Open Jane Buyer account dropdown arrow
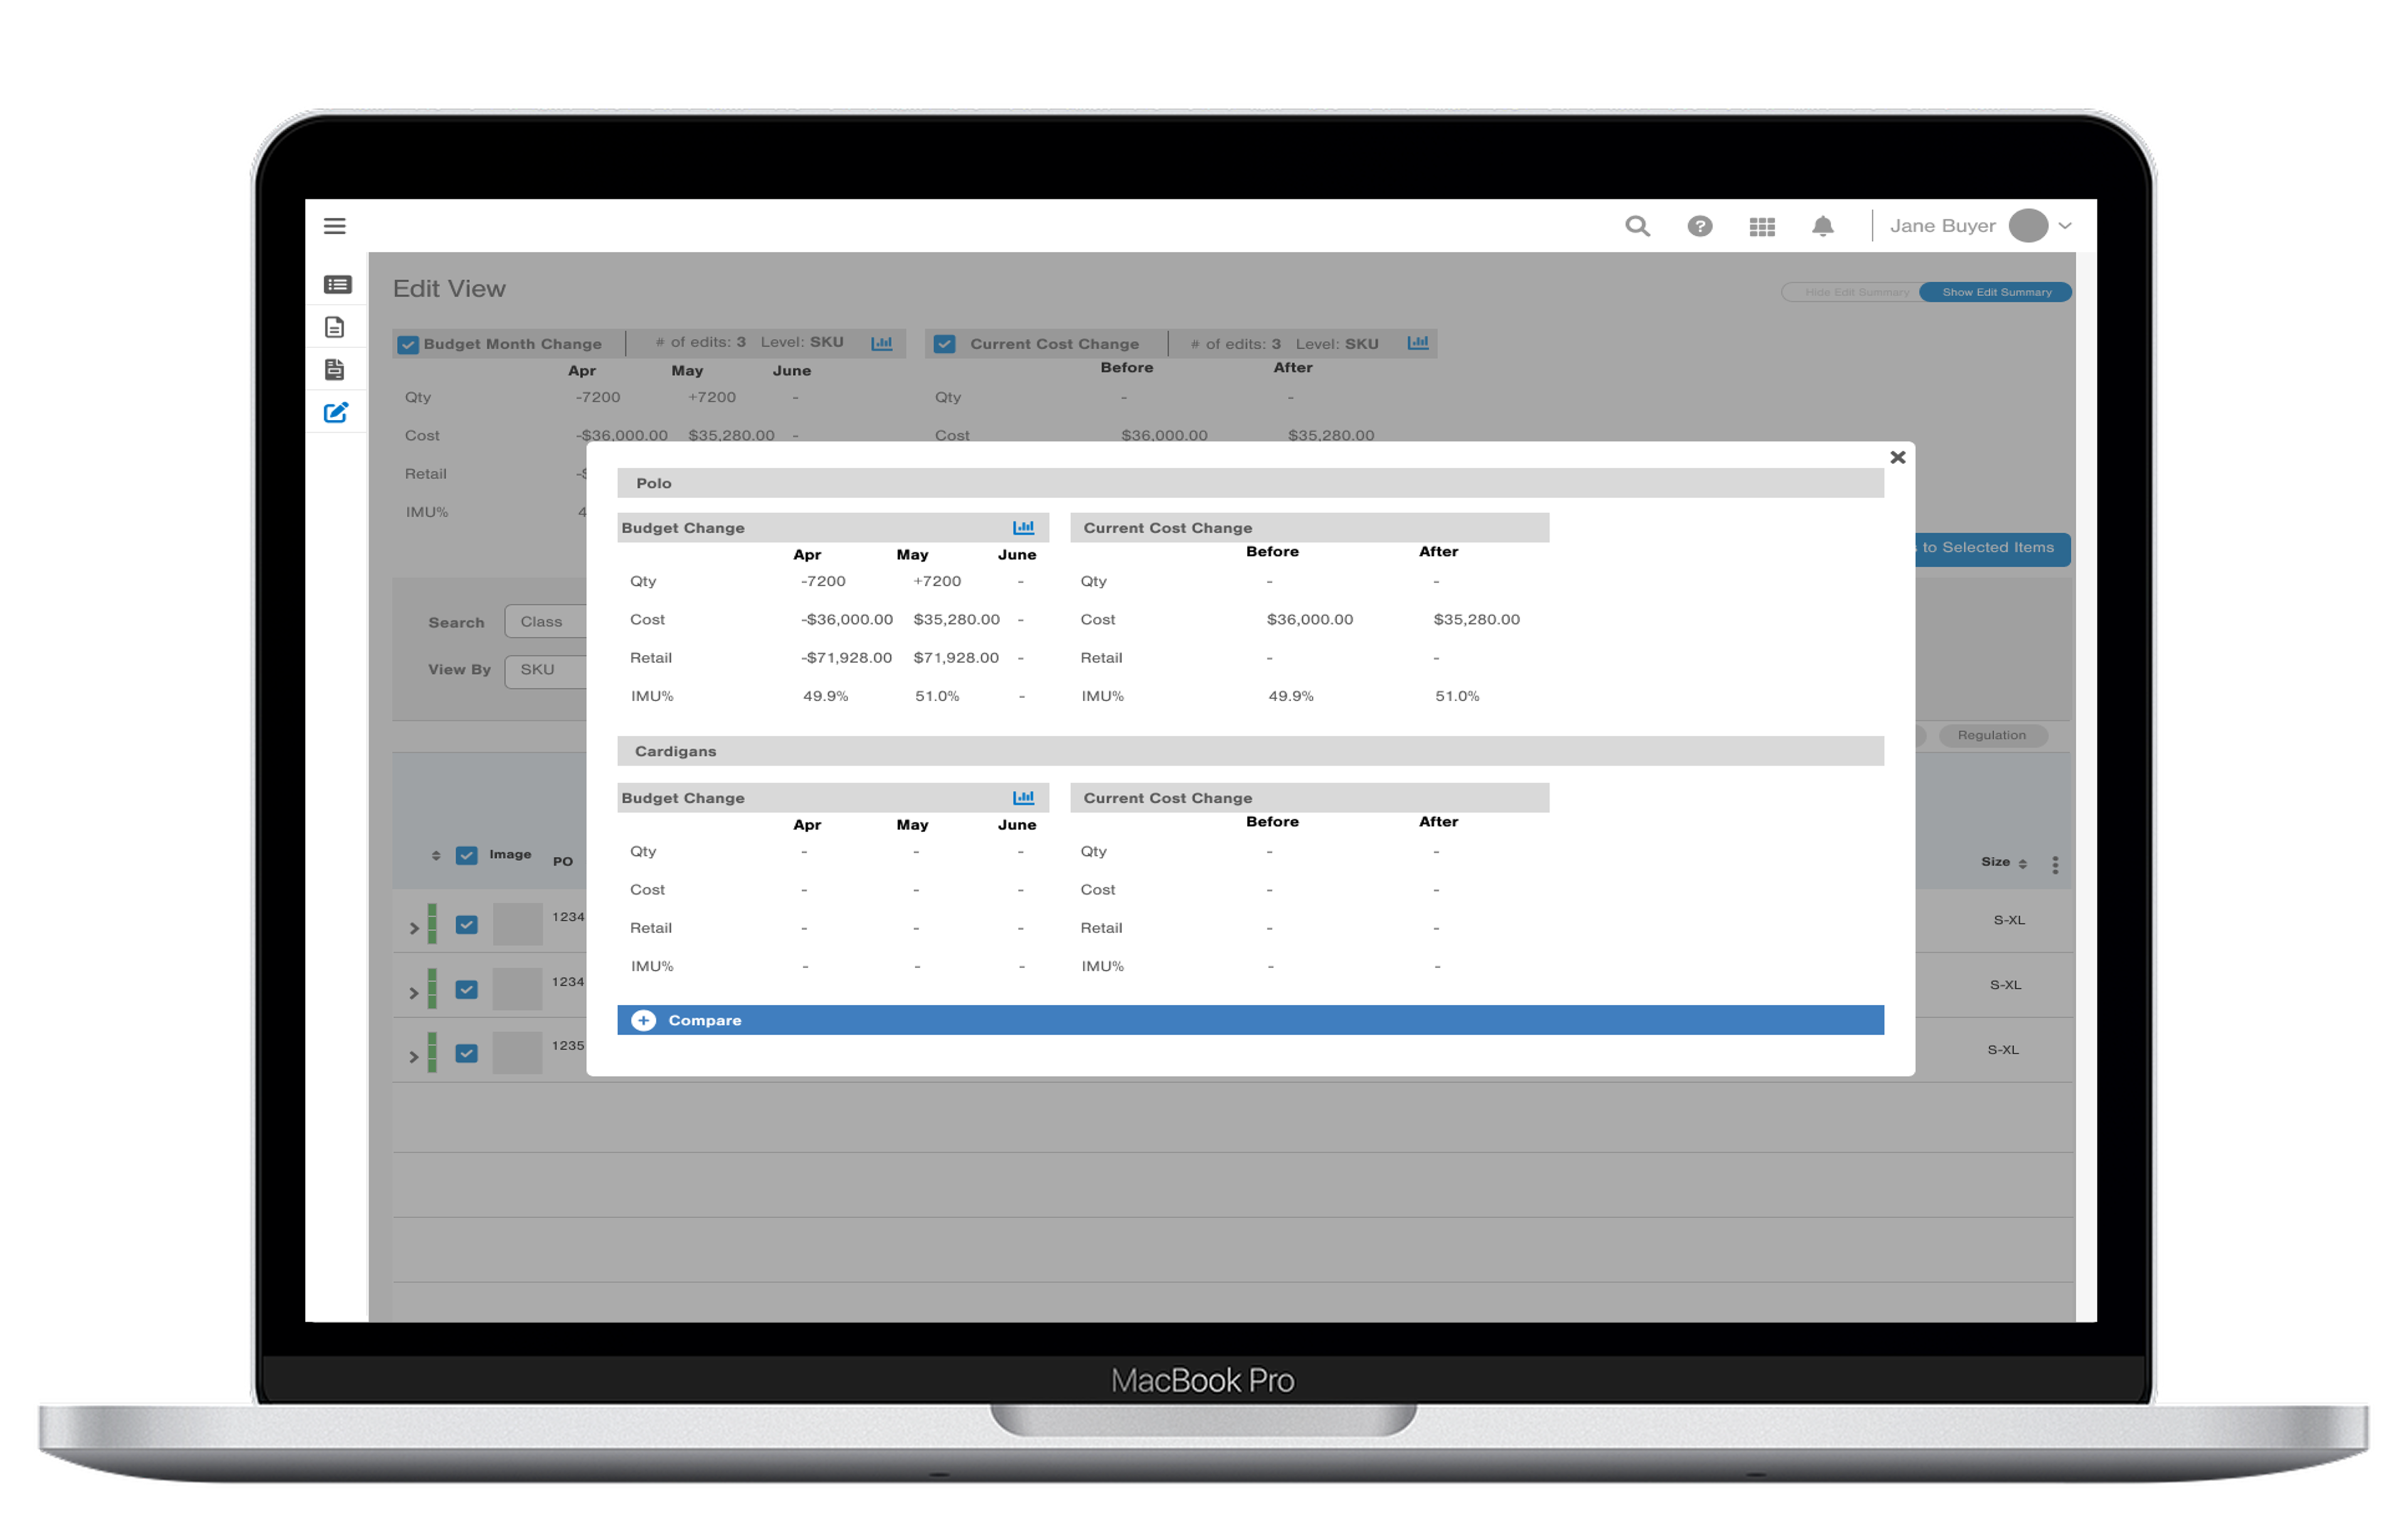 coord(2065,226)
